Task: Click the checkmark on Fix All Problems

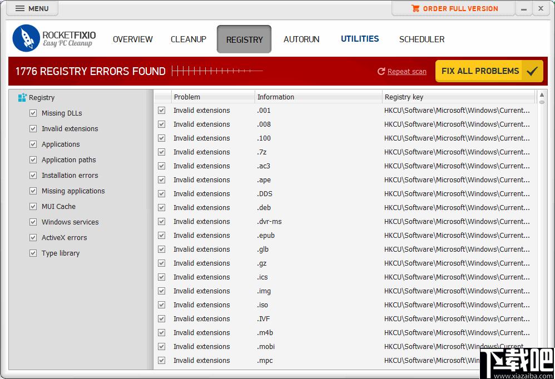Action: pos(532,72)
